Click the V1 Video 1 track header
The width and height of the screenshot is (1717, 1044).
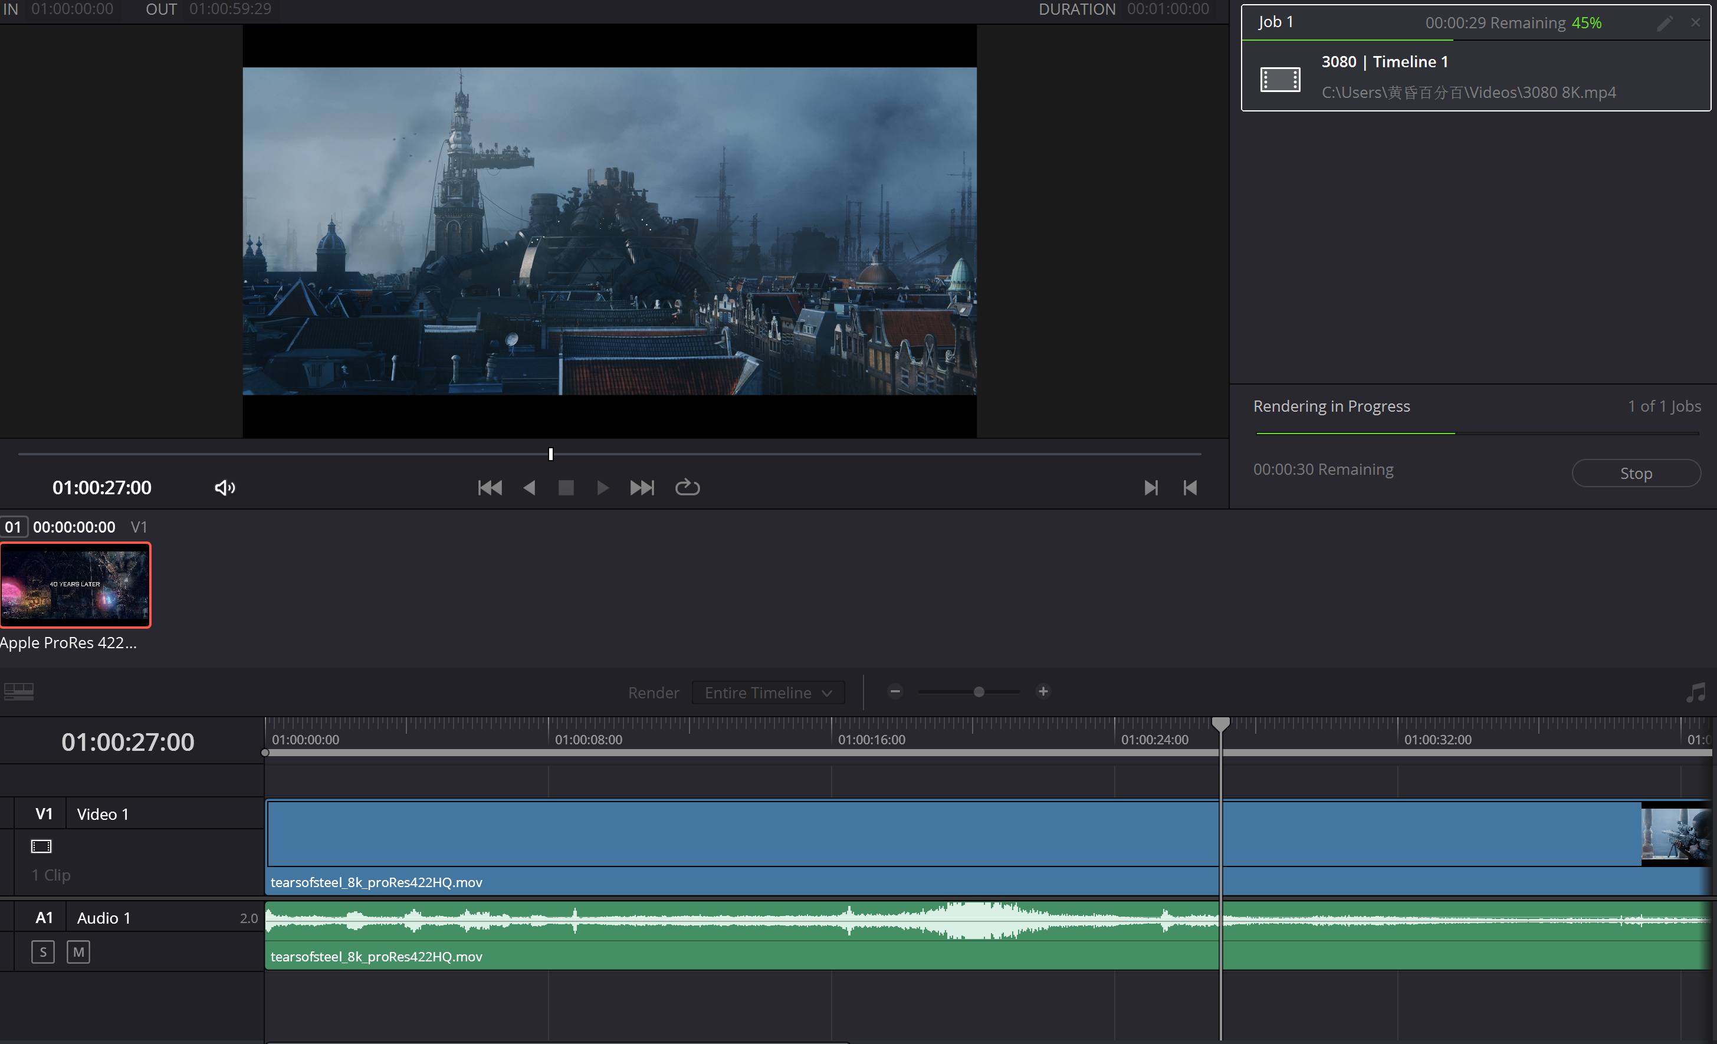pos(103,814)
